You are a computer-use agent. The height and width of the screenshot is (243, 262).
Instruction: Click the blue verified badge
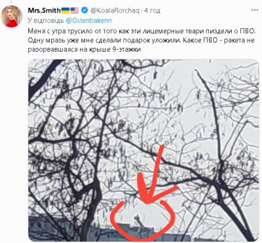click(84, 10)
